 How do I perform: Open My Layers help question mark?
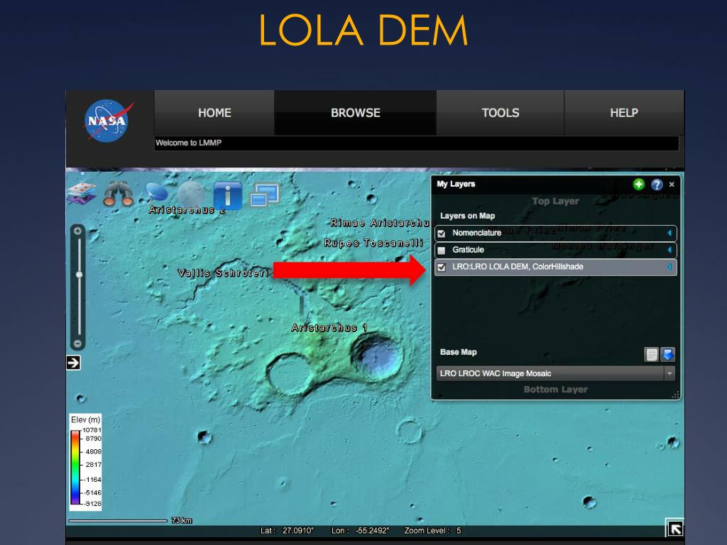(x=657, y=185)
